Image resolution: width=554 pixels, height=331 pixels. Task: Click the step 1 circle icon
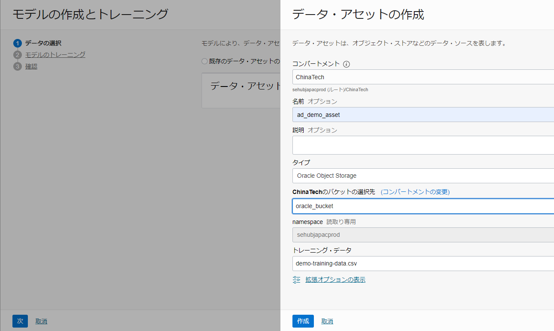click(x=17, y=43)
